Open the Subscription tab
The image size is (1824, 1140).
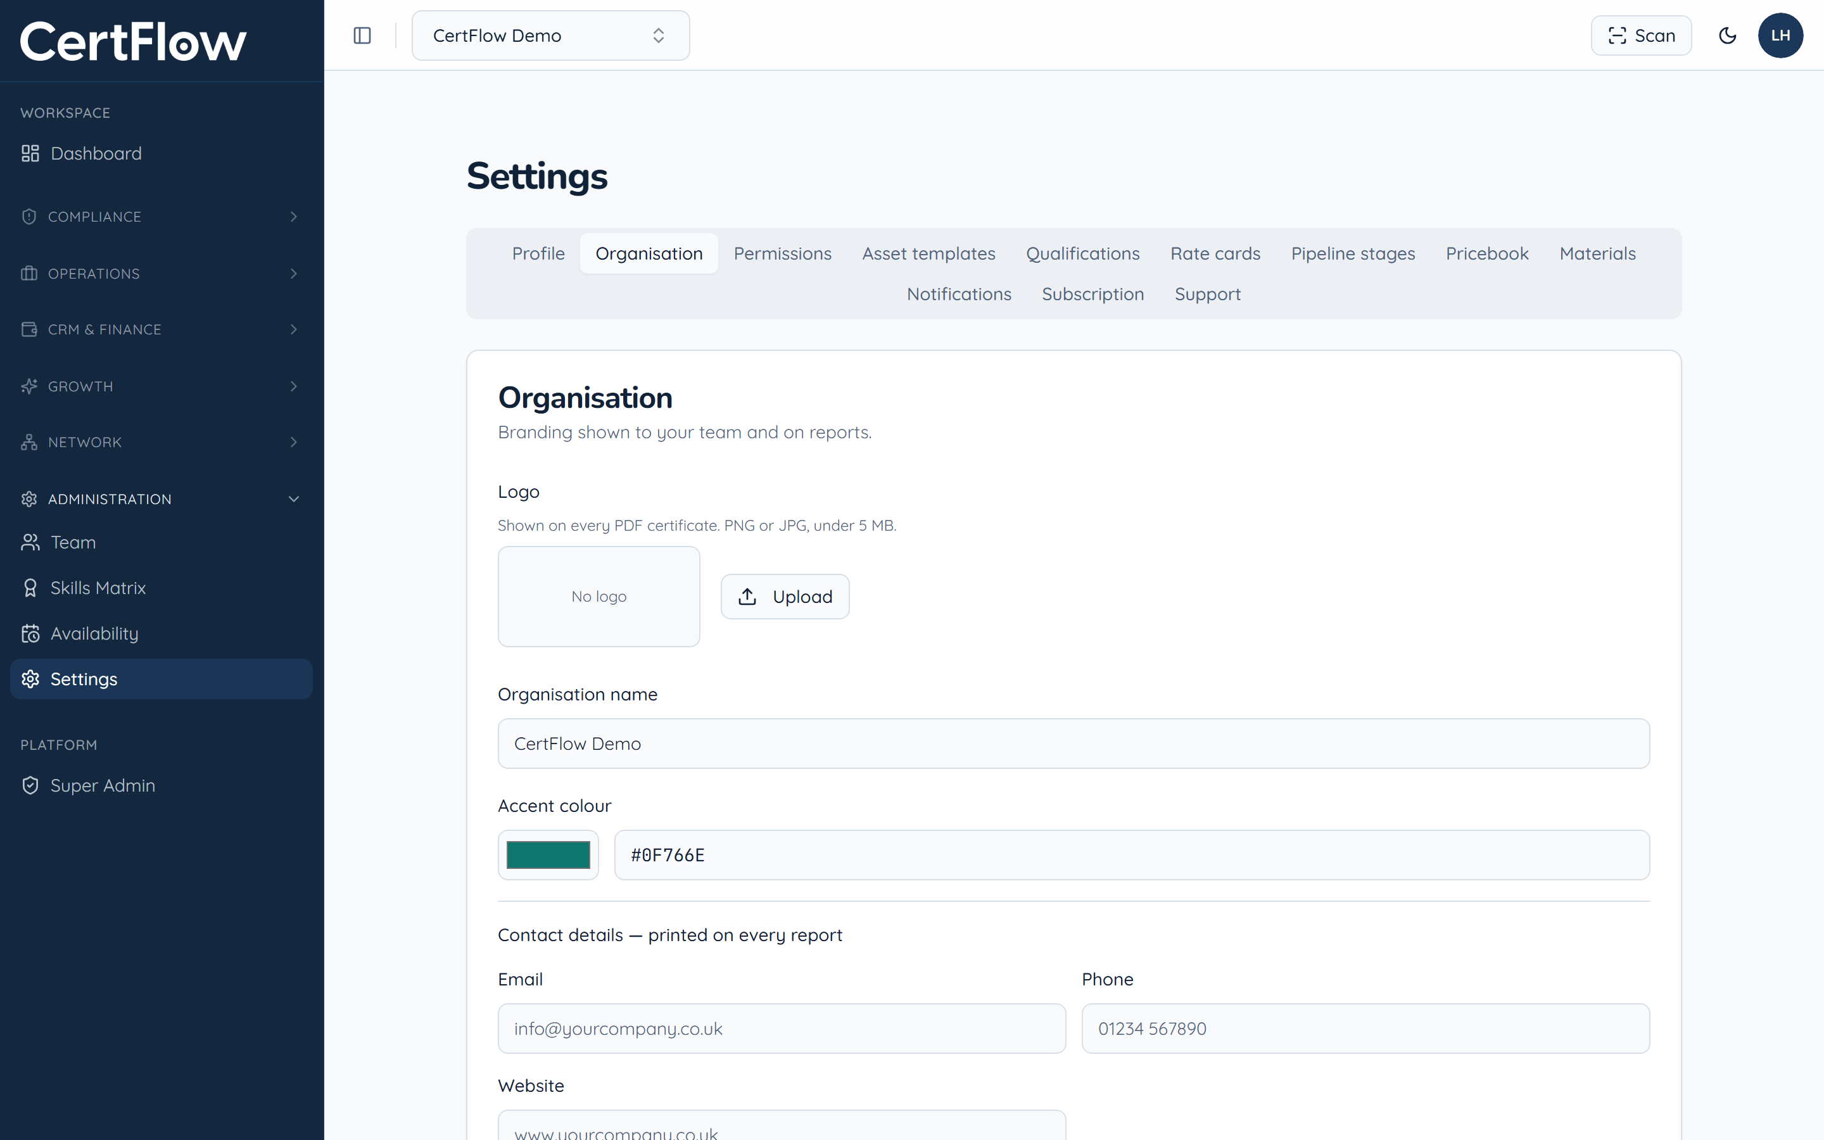coord(1093,294)
